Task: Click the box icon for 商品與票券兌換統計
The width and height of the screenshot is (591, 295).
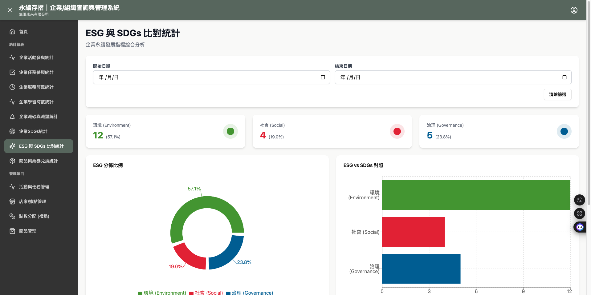Action: coord(12,161)
